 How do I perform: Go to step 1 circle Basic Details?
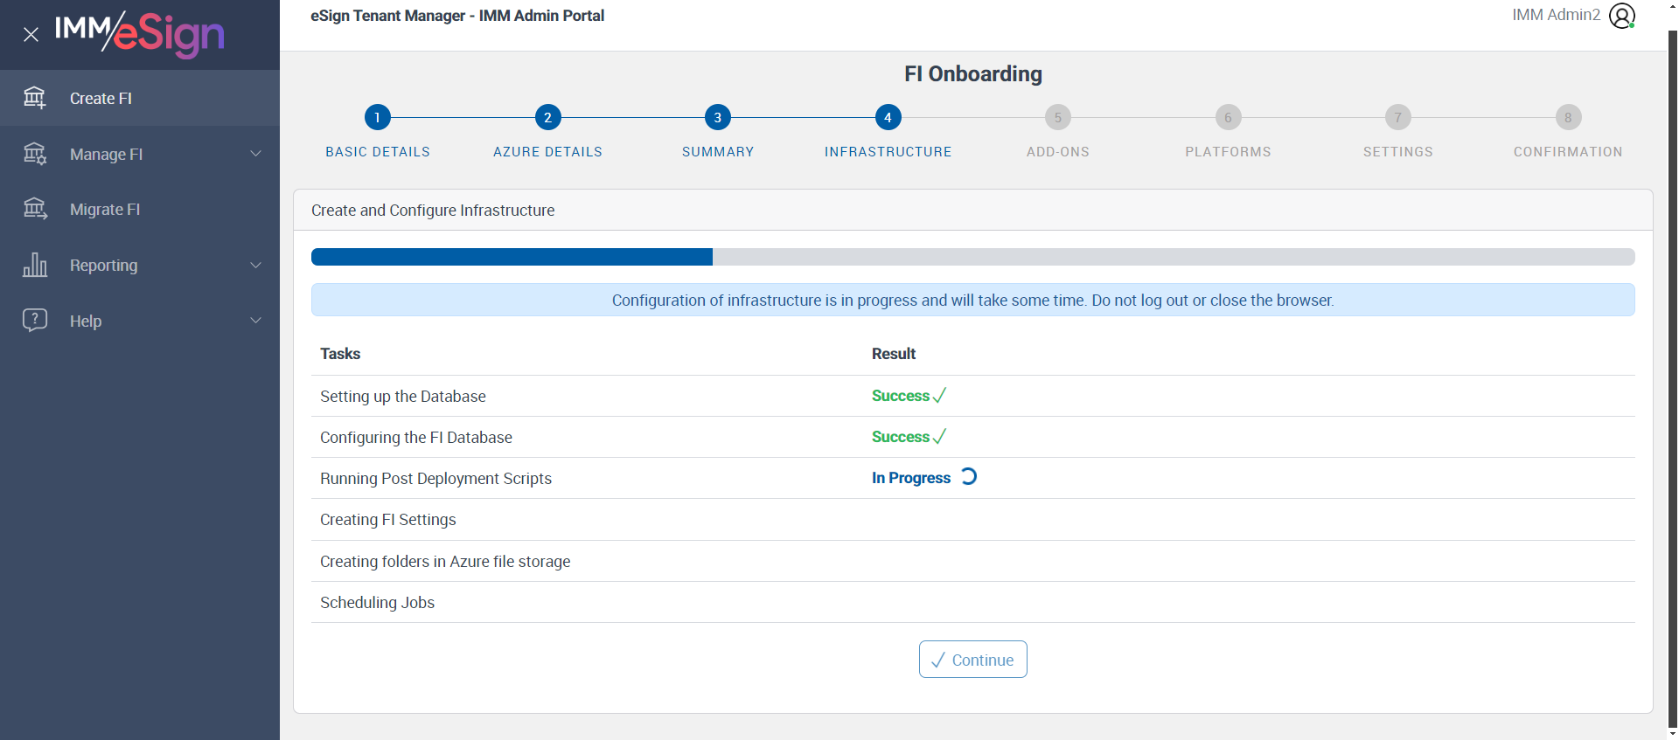378,117
